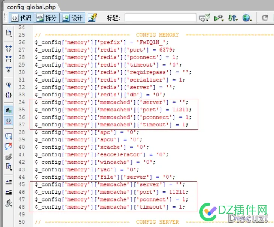Screen dimensions: 274x227
Task: Open the file management up/down arrows menu
Action: (x=233, y=18)
